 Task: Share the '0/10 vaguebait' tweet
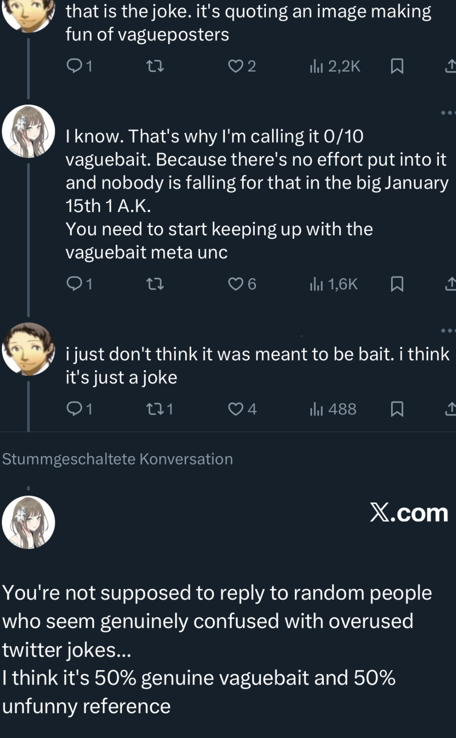point(450,283)
